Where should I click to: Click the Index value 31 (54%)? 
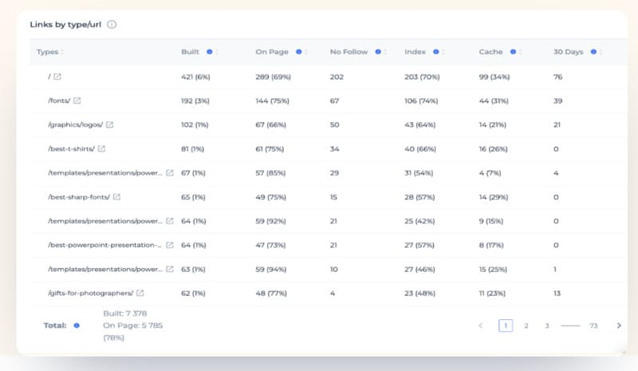419,172
